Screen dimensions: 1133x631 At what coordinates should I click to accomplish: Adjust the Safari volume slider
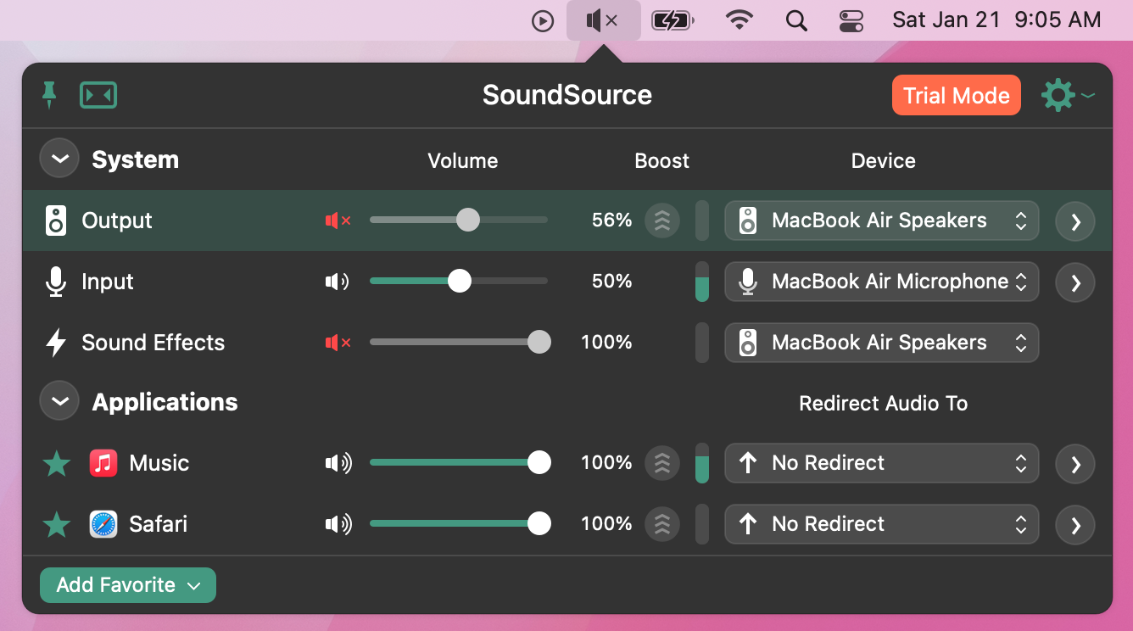click(x=460, y=524)
